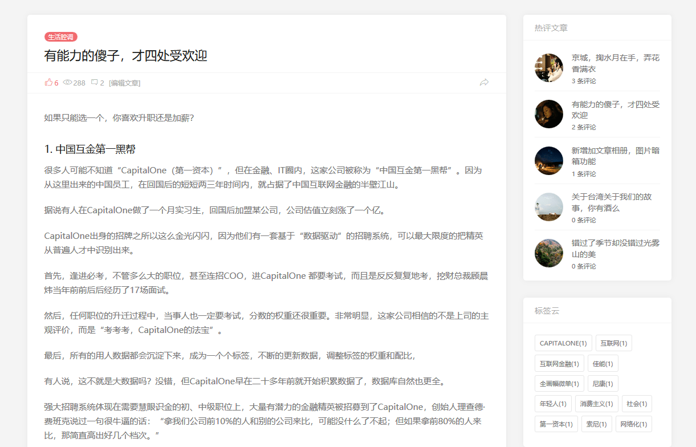This screenshot has width=696, height=447.
Task: Open article 新增加文章相册，图片暗箱功能
Action: coord(615,156)
